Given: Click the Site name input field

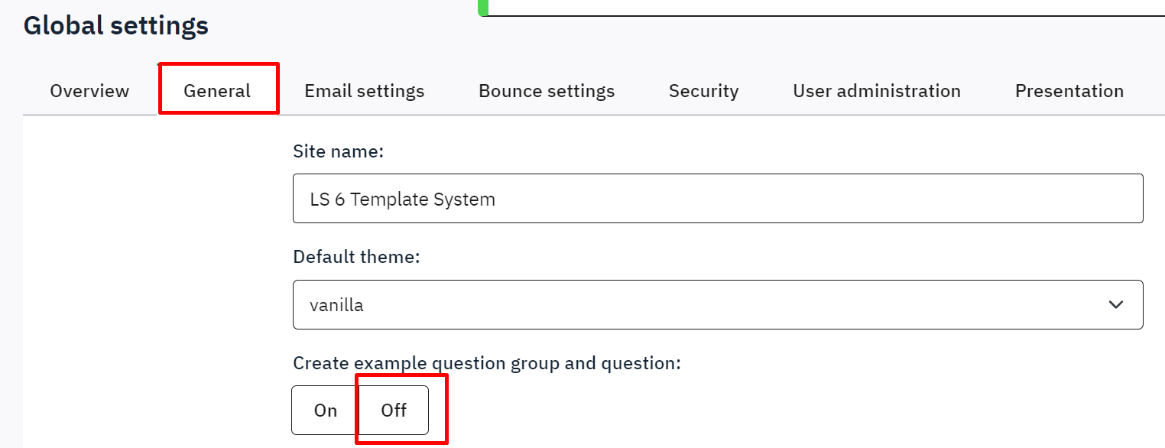Looking at the screenshot, I should (717, 199).
